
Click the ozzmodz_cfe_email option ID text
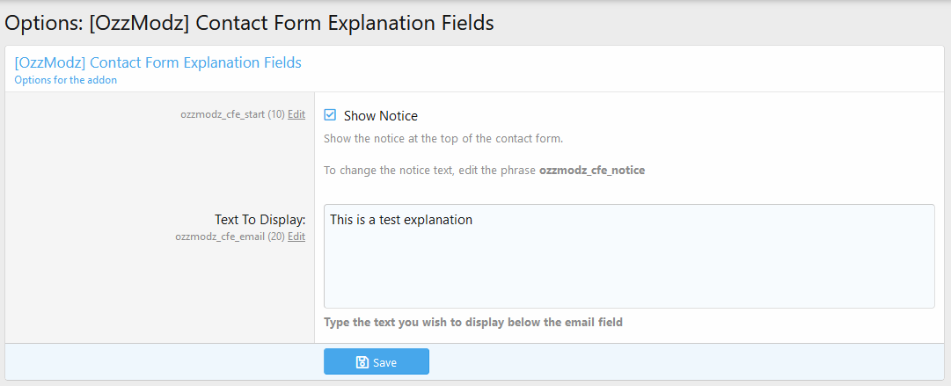coord(219,237)
